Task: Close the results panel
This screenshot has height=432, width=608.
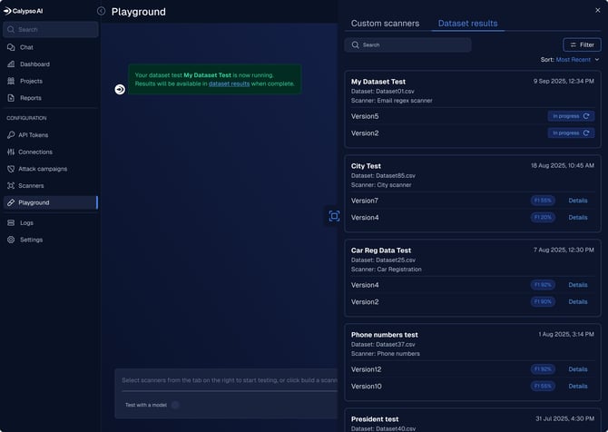Action: click(597, 10)
